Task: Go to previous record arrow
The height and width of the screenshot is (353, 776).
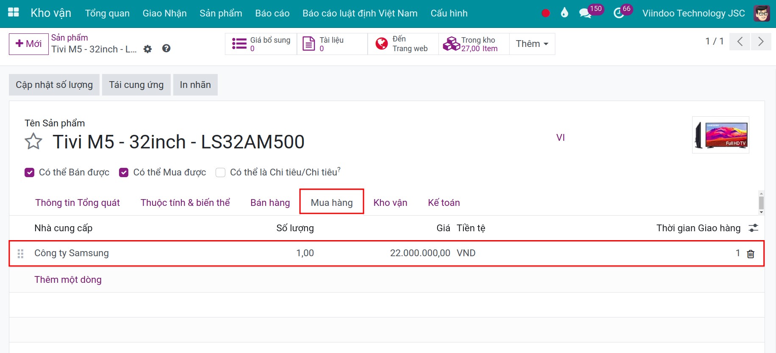Action: click(x=740, y=41)
